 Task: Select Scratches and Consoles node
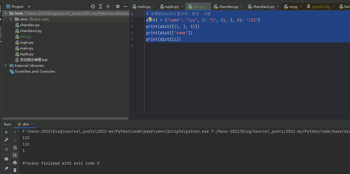(35, 71)
